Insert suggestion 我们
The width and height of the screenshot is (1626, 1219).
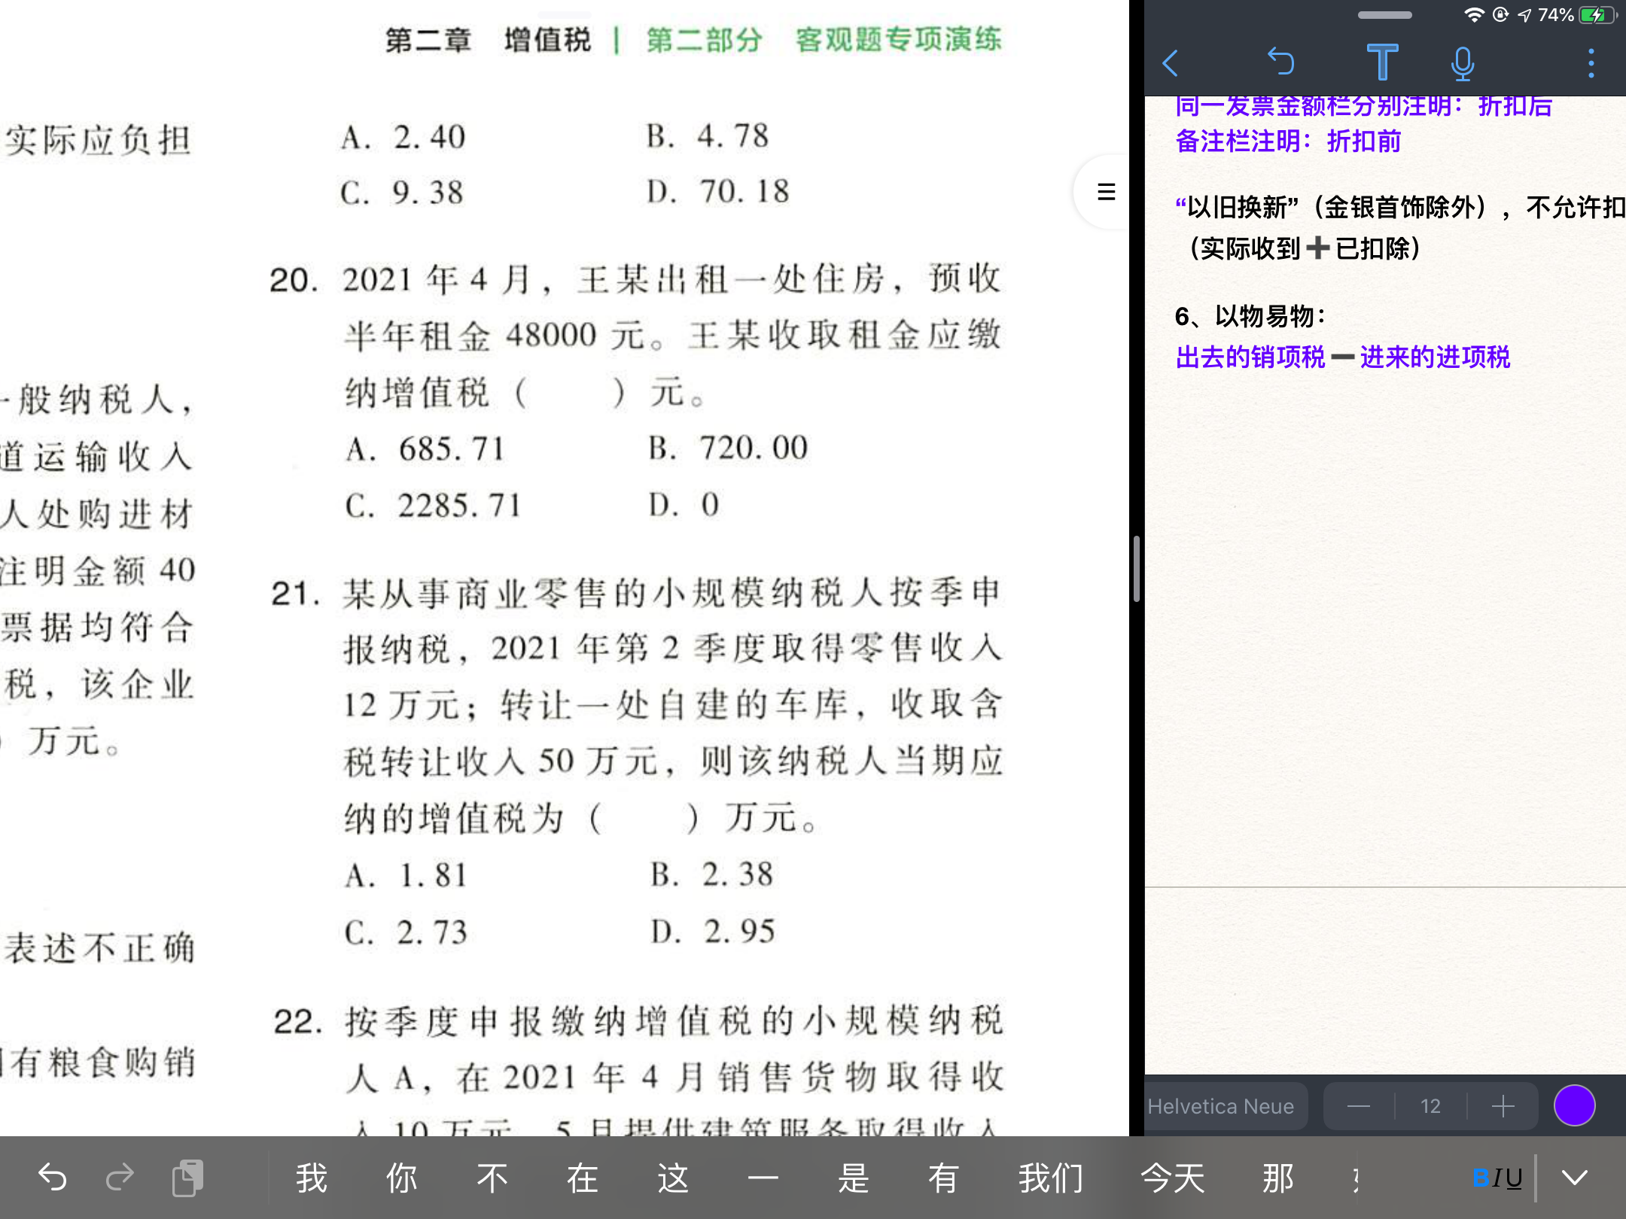pyautogui.click(x=1051, y=1178)
